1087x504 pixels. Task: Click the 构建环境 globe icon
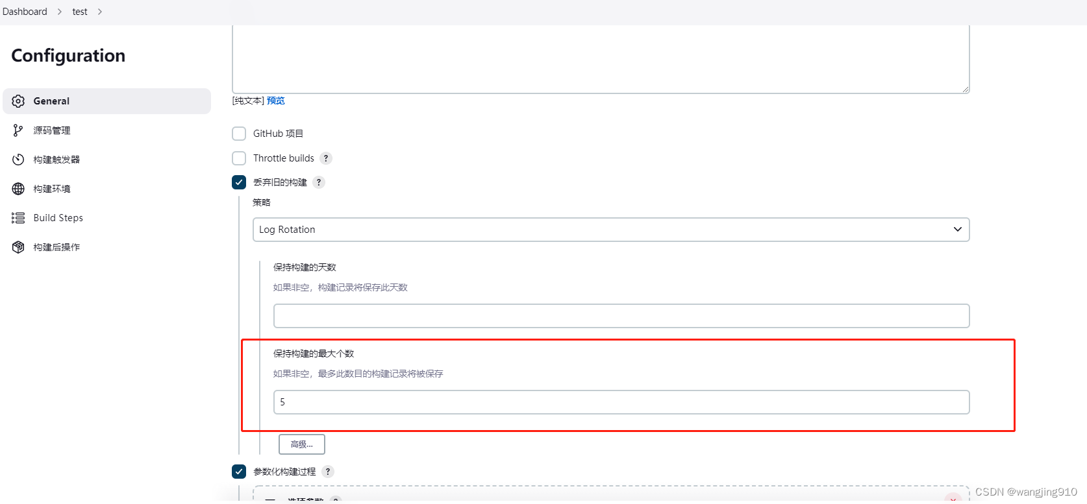(x=18, y=189)
